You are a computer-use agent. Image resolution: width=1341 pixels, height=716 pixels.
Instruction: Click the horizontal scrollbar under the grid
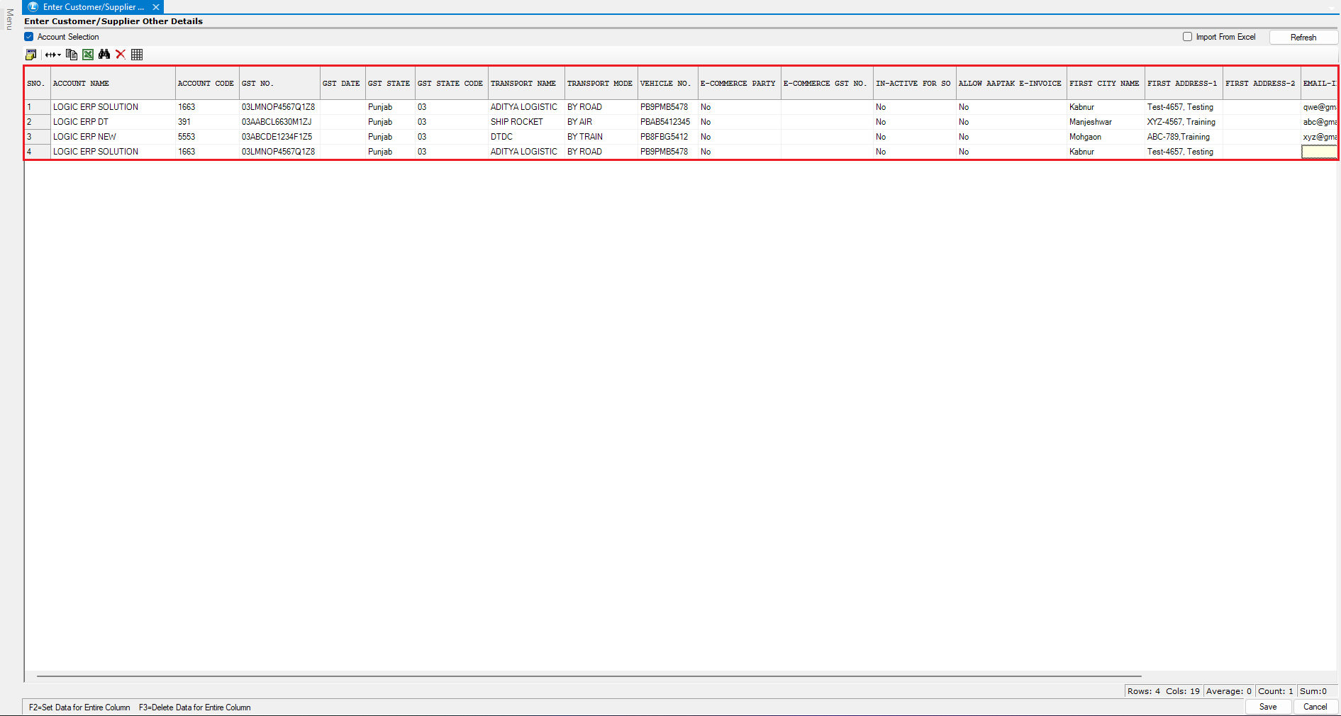pos(589,676)
